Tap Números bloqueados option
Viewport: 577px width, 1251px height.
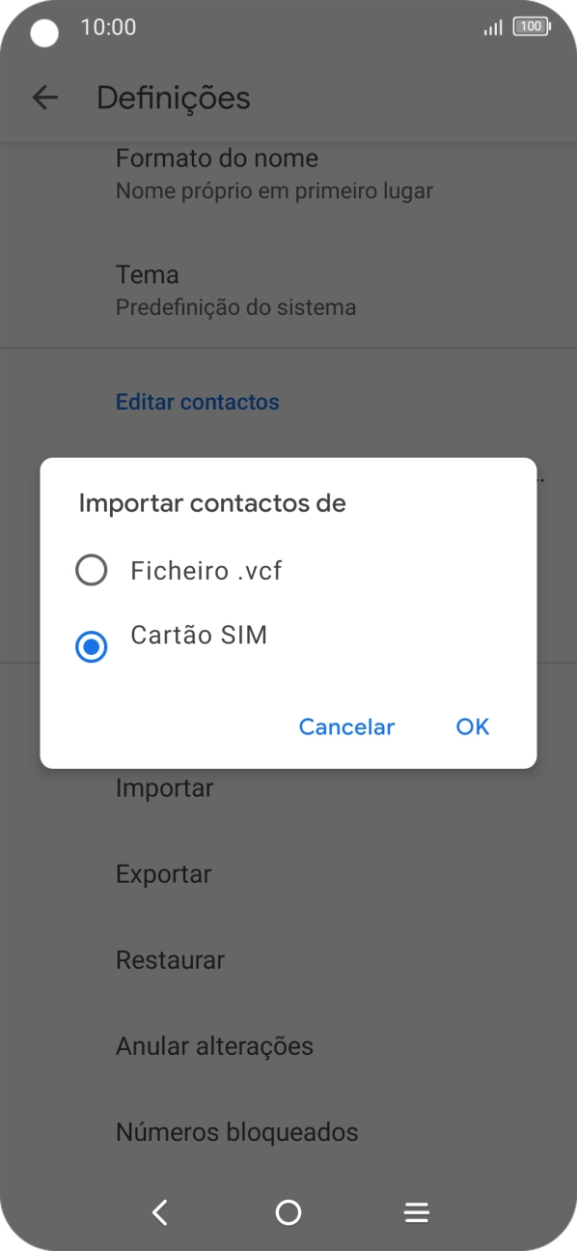[x=236, y=1131]
